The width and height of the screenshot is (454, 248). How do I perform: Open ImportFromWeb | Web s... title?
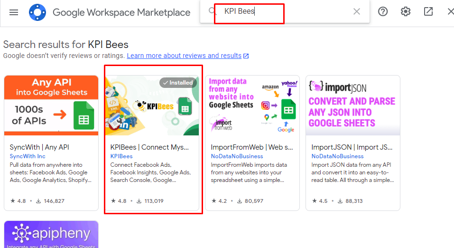[252, 147]
